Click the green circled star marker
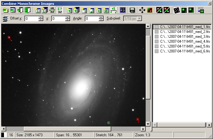 coord(108,123)
